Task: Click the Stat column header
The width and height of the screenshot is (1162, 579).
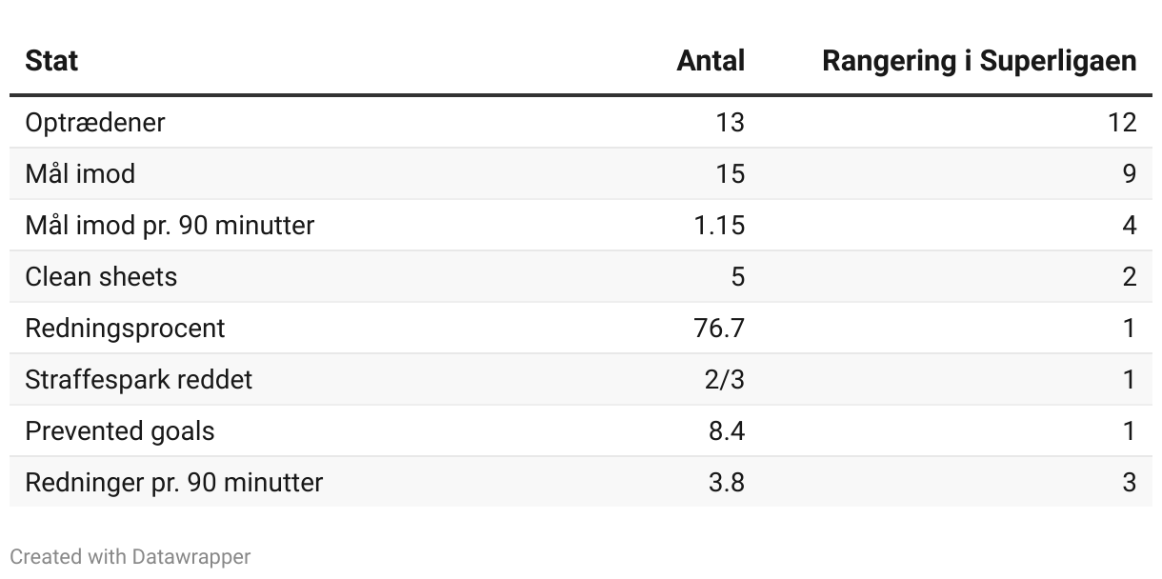Action: [51, 61]
